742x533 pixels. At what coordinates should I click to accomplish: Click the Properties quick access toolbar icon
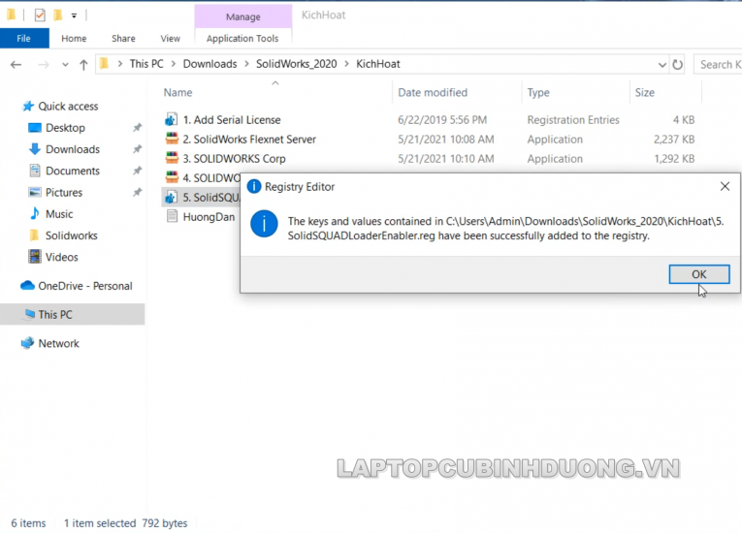pyautogui.click(x=40, y=16)
